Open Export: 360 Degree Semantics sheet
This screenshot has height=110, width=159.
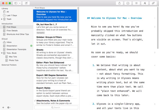(x=55, y=79)
